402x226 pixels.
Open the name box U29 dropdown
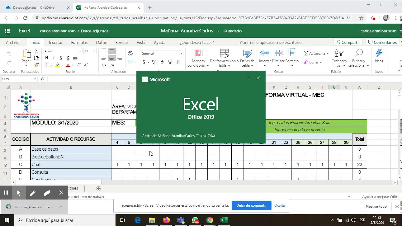pos(35,79)
